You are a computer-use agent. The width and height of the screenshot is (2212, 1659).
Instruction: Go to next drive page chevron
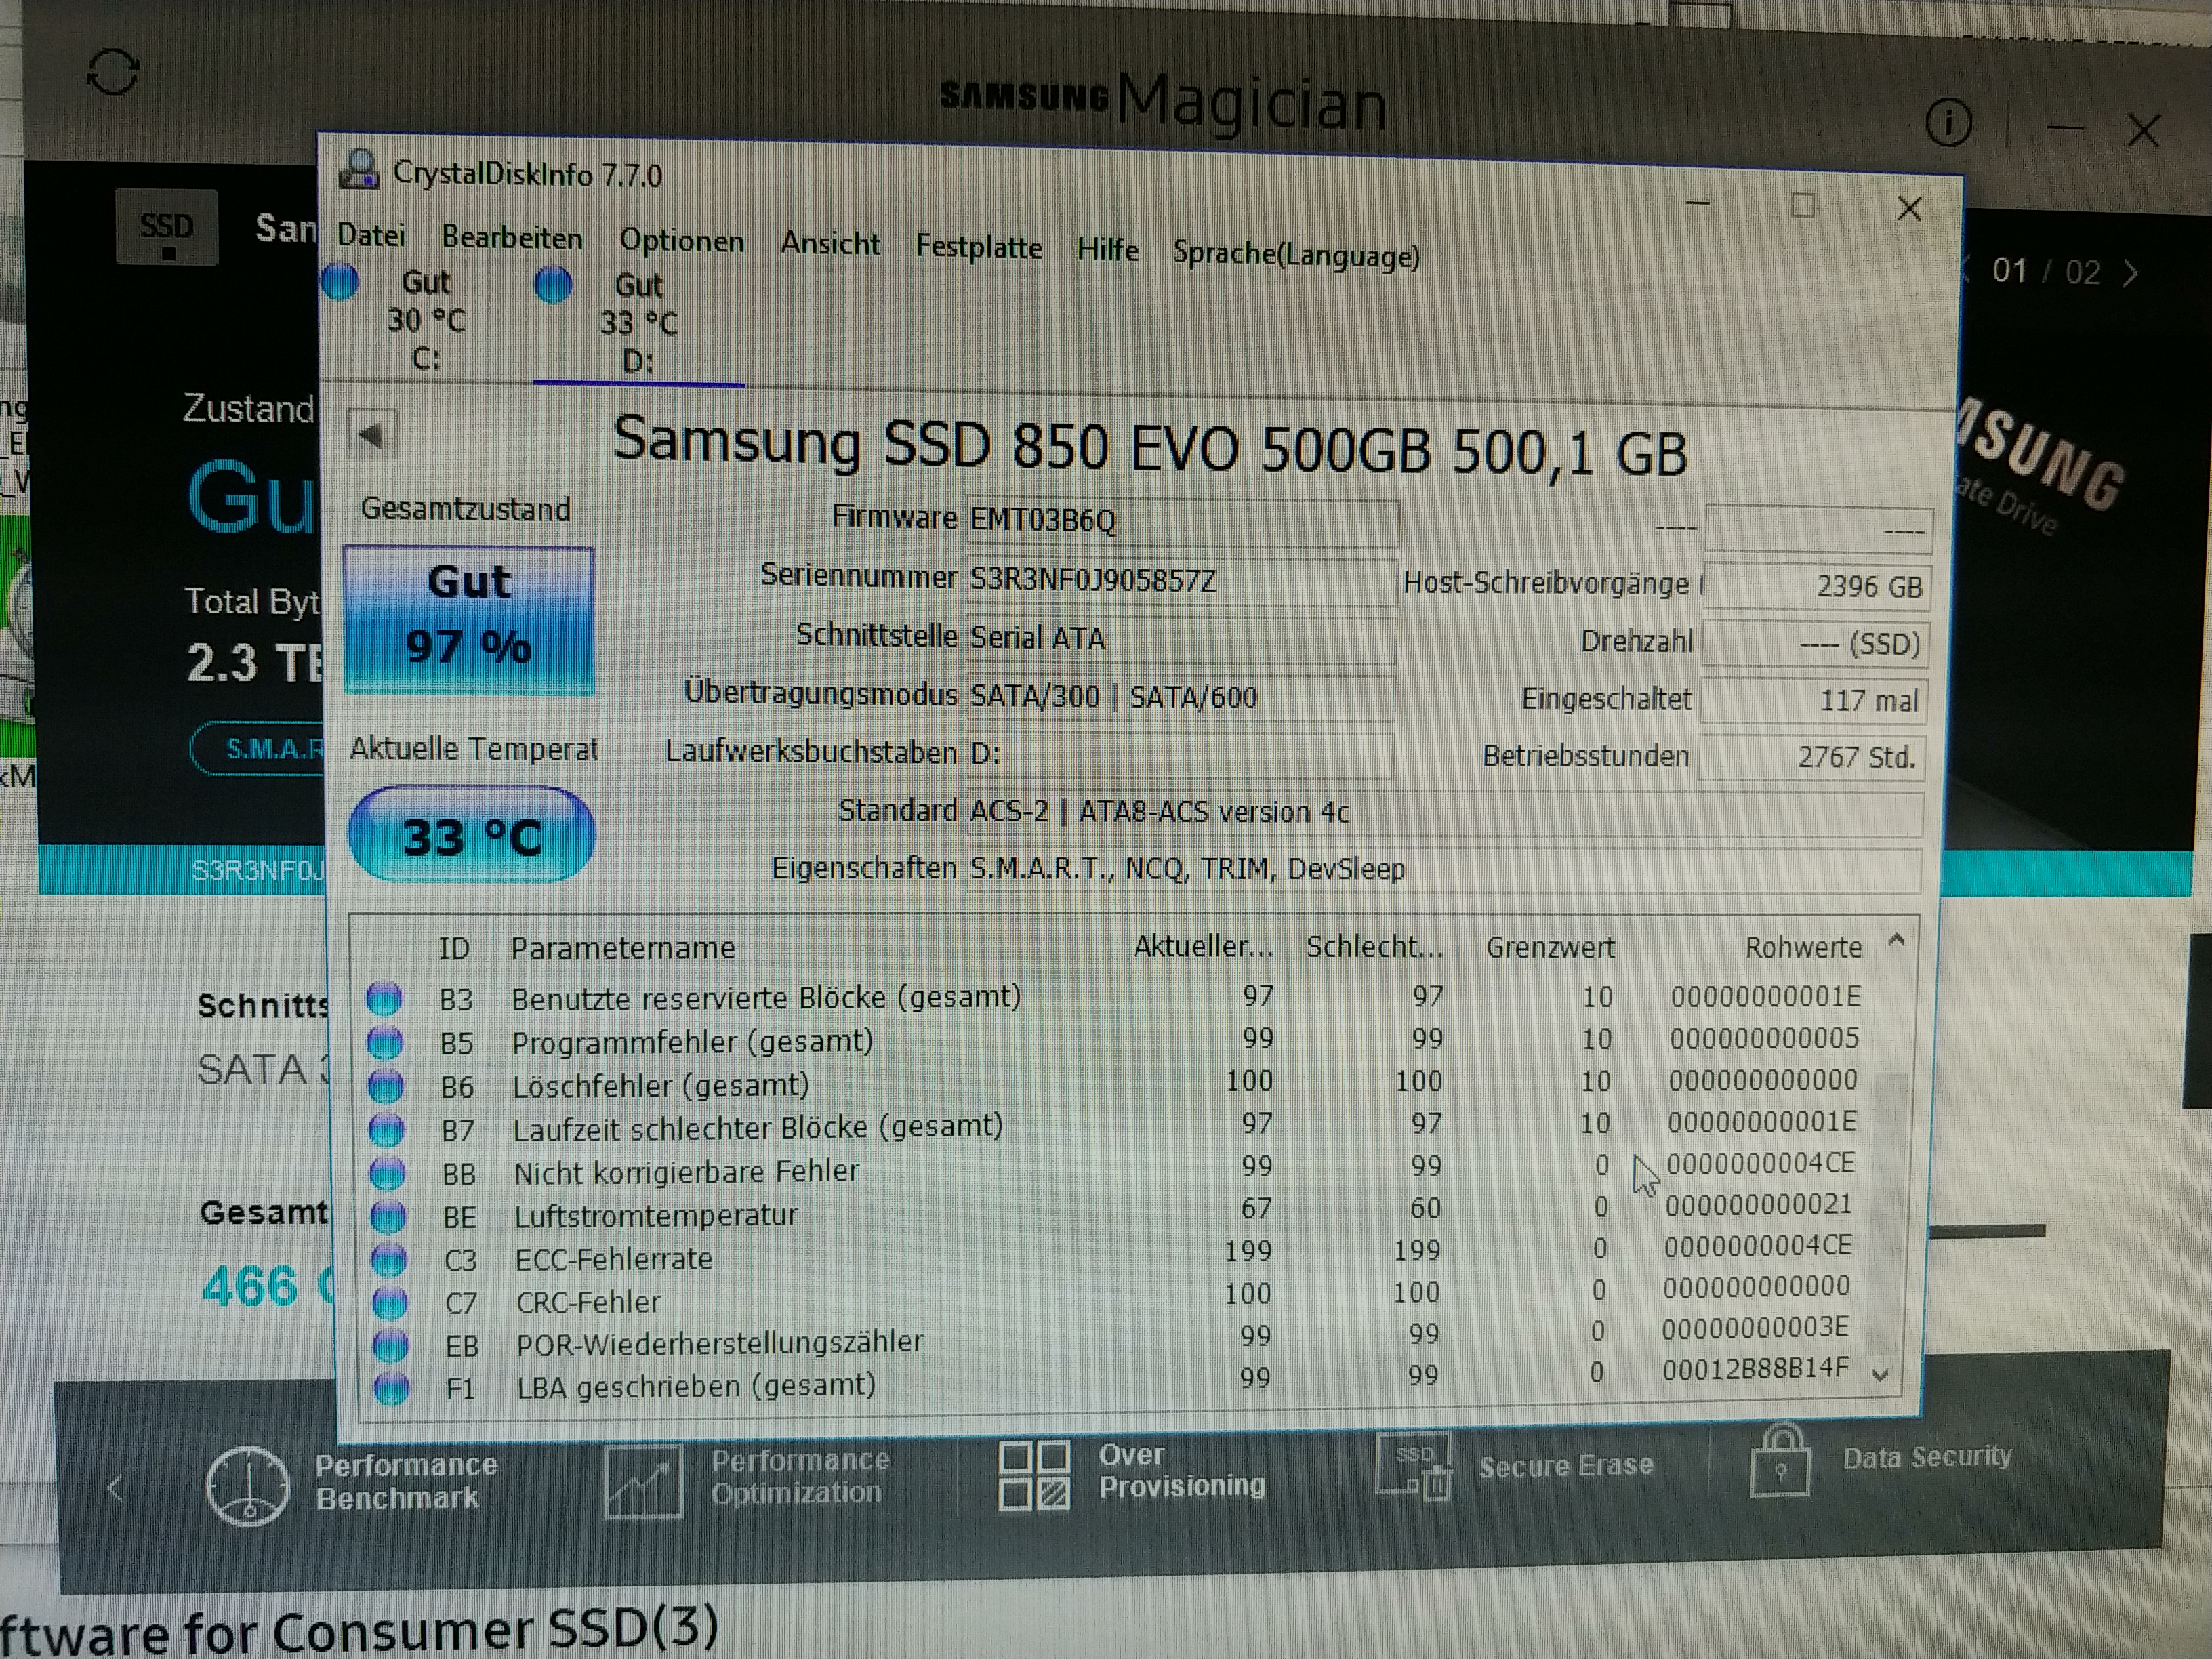pyautogui.click(x=2130, y=273)
